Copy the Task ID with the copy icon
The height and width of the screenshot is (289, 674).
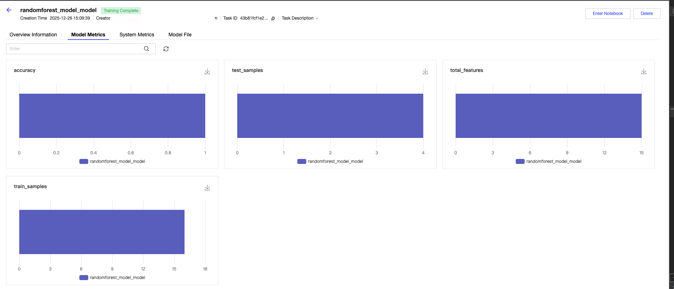(x=273, y=19)
